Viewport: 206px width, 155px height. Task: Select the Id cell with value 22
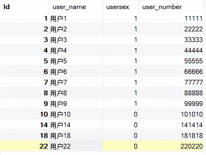pyautogui.click(x=24, y=146)
